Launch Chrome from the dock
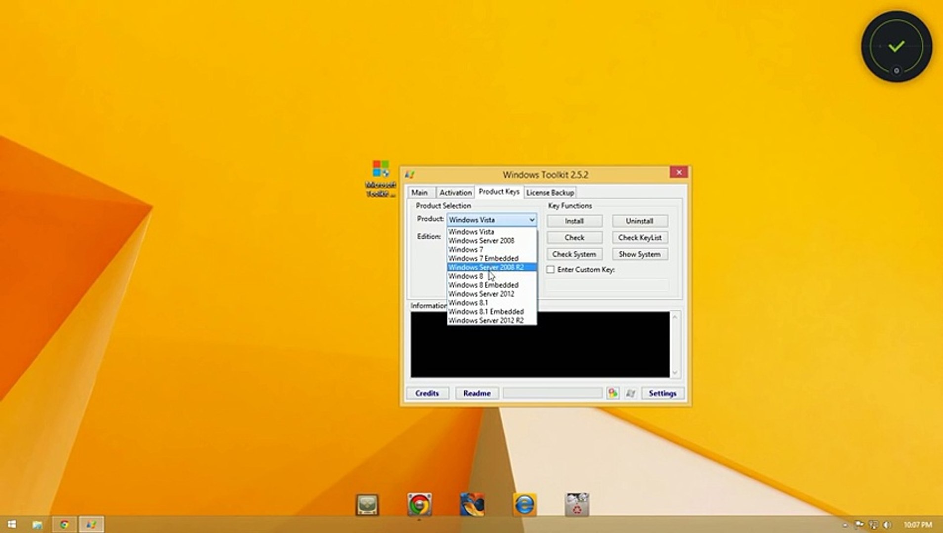The width and height of the screenshot is (943, 533). (x=420, y=505)
